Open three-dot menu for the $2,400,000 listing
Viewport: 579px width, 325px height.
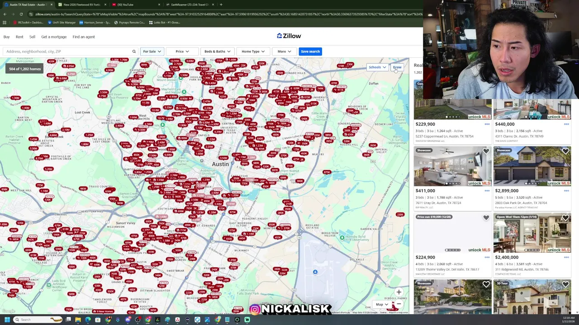pos(566,257)
